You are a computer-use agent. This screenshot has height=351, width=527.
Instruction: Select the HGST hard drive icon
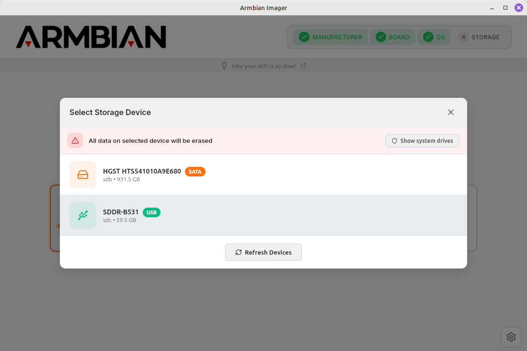coord(82,174)
